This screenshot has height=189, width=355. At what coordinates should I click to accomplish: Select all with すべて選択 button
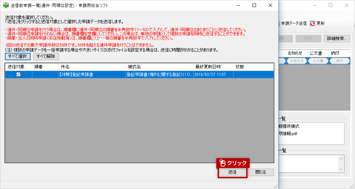tap(18, 56)
